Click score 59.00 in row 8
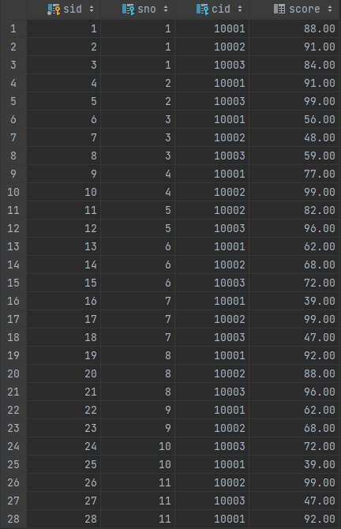 coord(294,156)
